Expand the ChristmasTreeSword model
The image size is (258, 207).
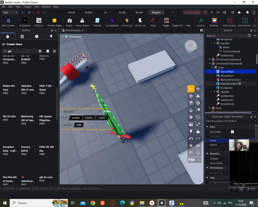coord(209,60)
